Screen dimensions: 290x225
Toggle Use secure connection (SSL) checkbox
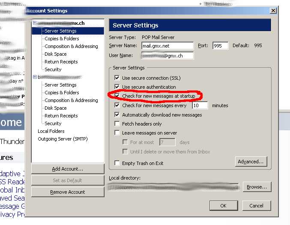coord(117,78)
